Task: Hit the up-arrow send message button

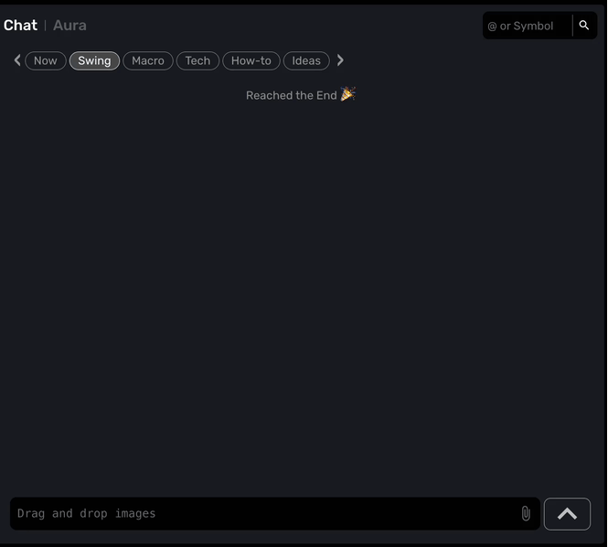Action: coord(567,514)
